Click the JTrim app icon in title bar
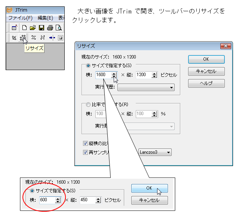239x217 pixels. pos(10,10)
